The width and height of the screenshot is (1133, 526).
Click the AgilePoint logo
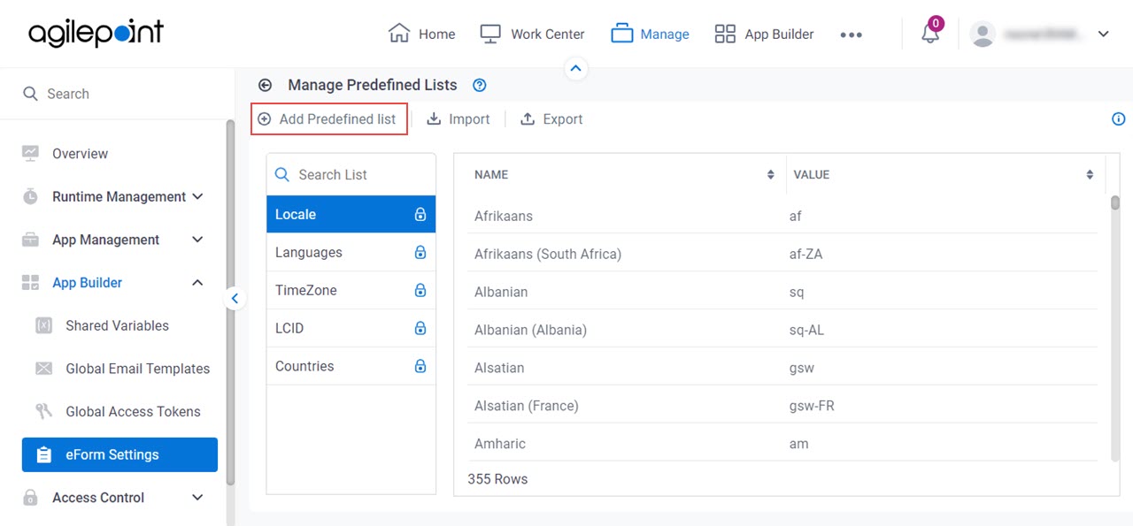click(x=96, y=34)
